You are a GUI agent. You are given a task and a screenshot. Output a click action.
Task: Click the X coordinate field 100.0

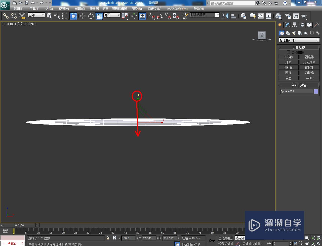(x=129, y=238)
